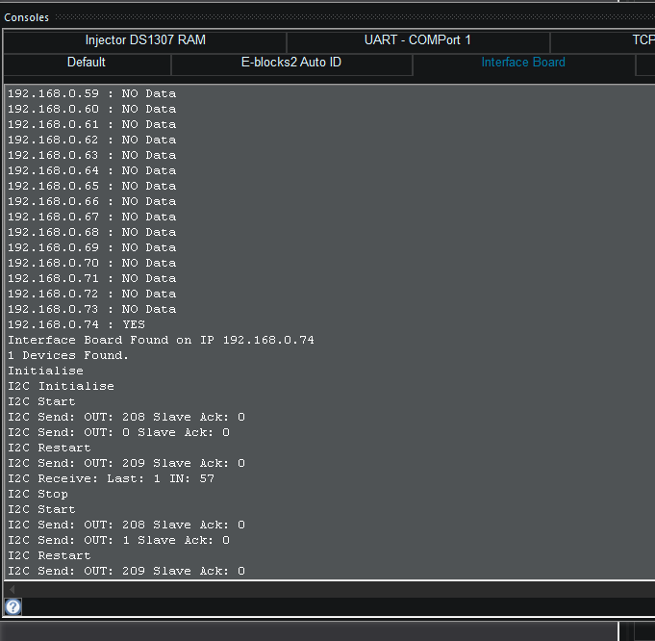
Task: Click the 'I2C Initialise' log line
Action: 61,386
